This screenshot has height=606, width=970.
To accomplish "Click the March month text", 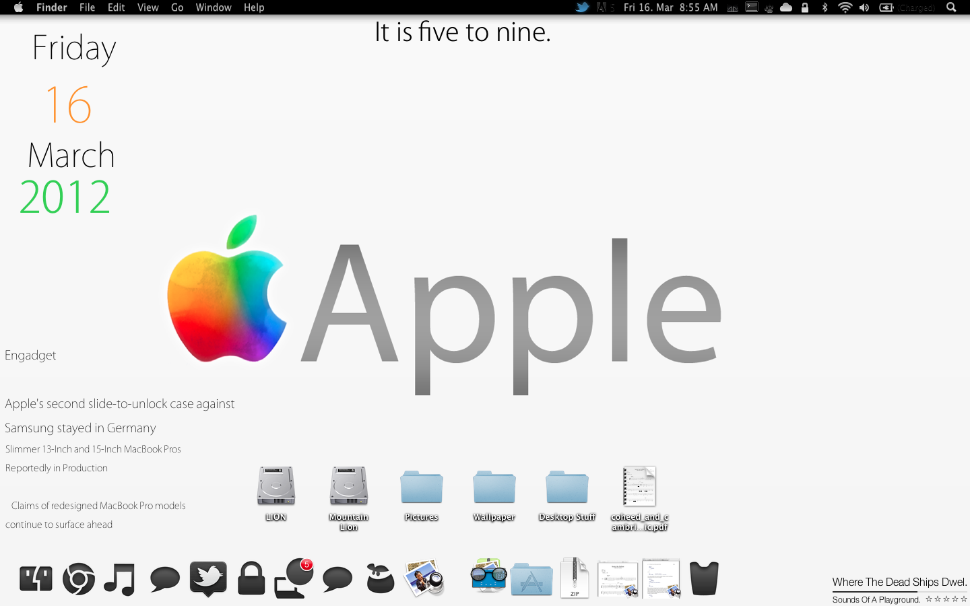I will (71, 156).
